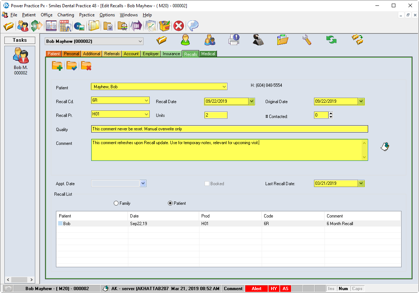Increase the # Contacted stepper value
Screen dimensions: 419x293
point(331,113)
